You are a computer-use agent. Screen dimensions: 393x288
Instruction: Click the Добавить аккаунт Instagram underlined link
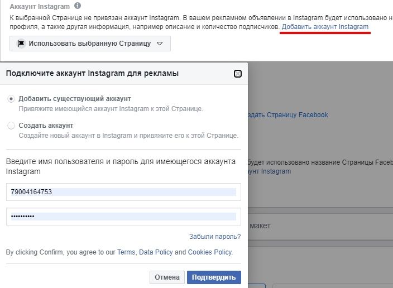pos(325,27)
